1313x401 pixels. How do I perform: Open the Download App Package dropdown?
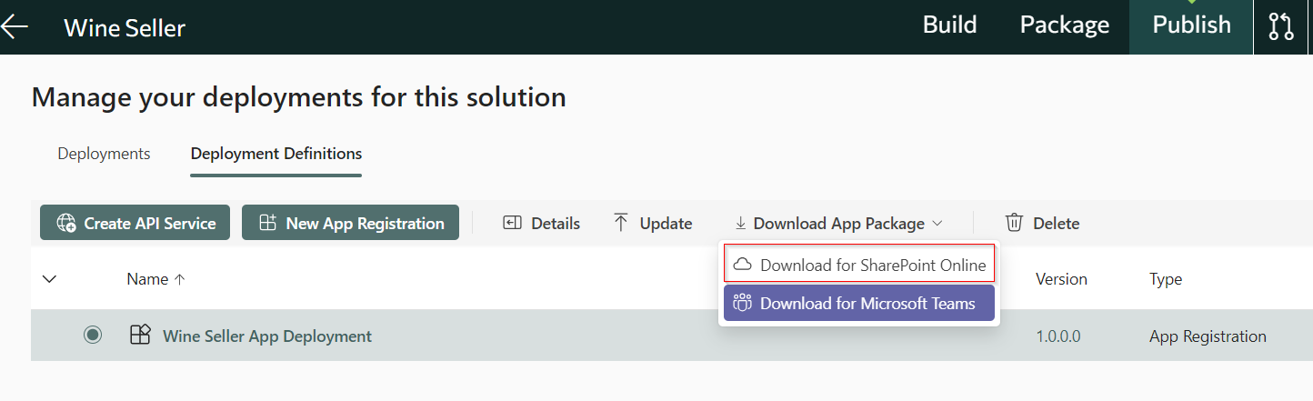[x=839, y=223]
